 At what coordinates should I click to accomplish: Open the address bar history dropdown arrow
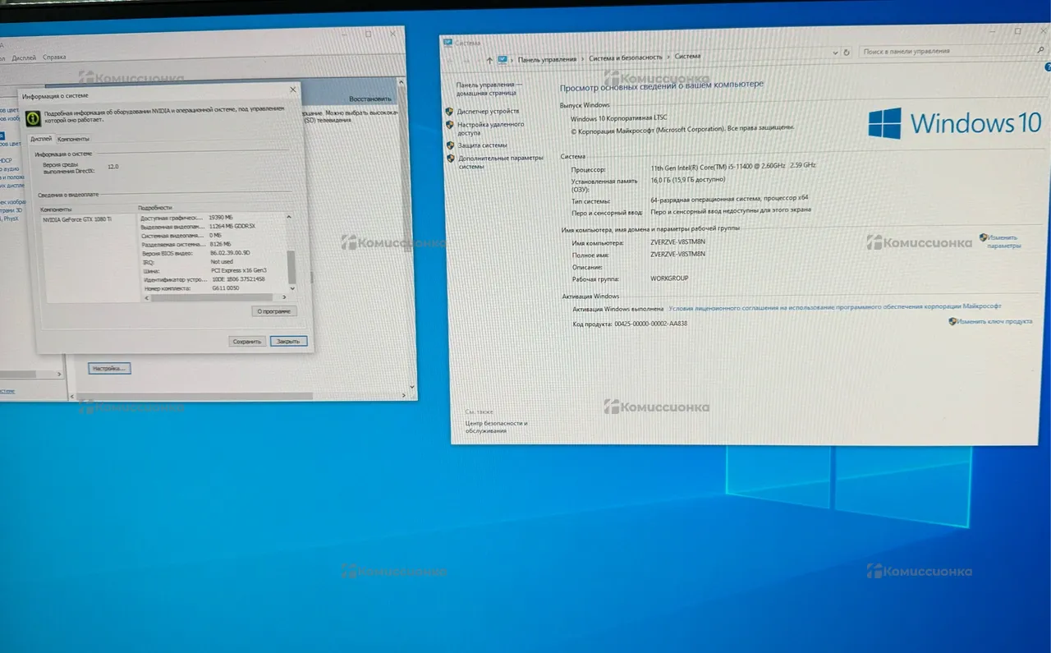[835, 53]
